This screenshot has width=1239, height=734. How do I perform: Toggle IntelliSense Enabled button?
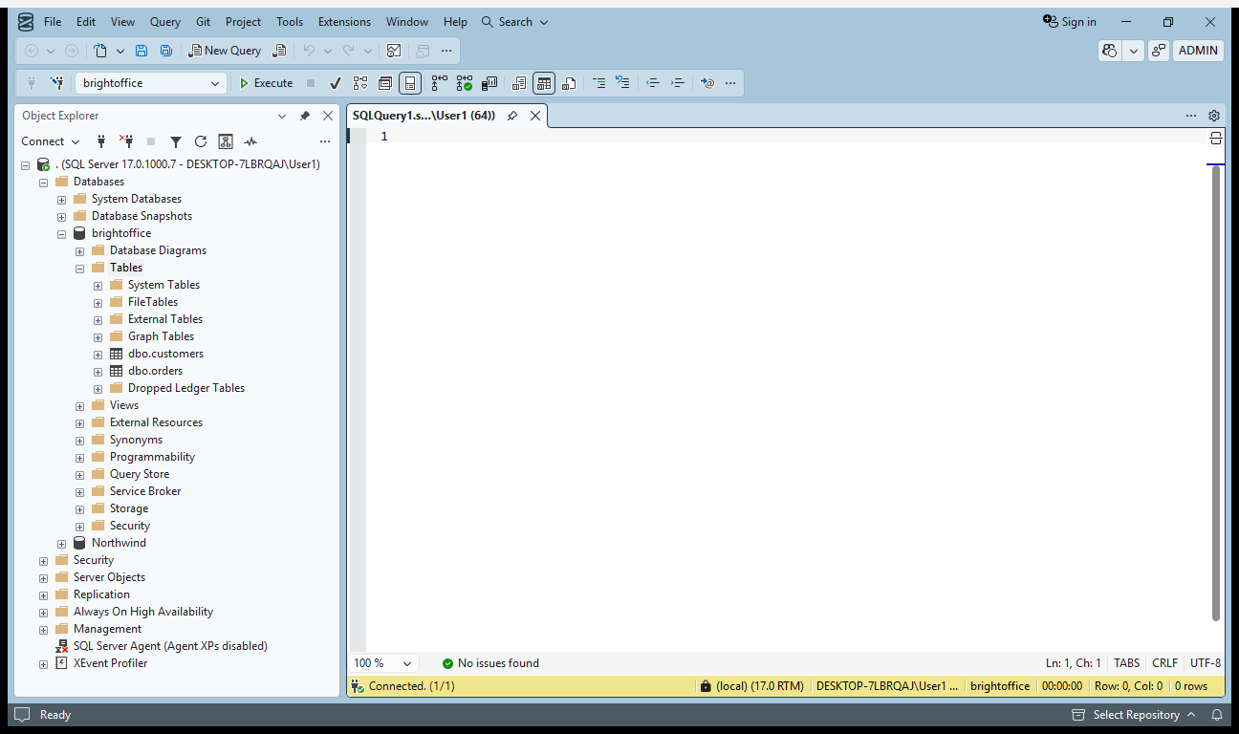[x=410, y=83]
